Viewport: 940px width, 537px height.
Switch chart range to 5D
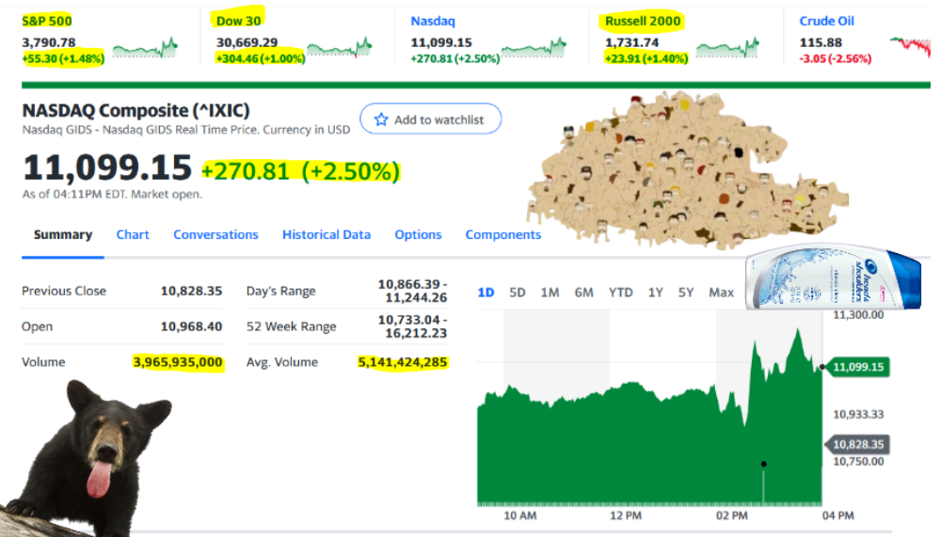517,292
